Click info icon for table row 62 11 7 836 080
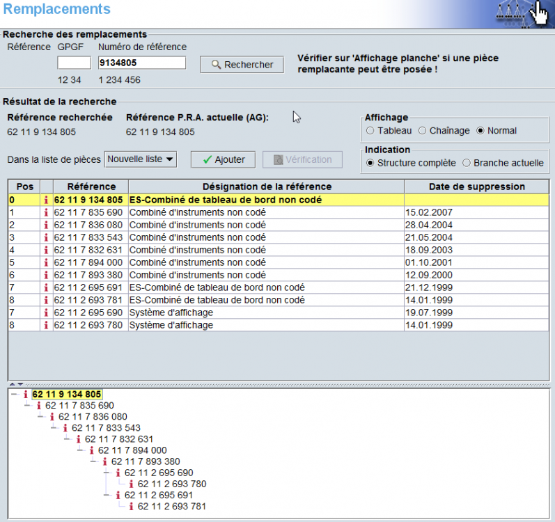The height and width of the screenshot is (522, 555). pos(46,225)
